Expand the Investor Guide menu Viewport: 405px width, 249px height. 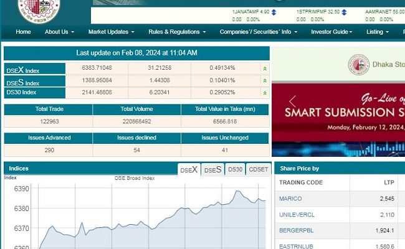coord(331,32)
